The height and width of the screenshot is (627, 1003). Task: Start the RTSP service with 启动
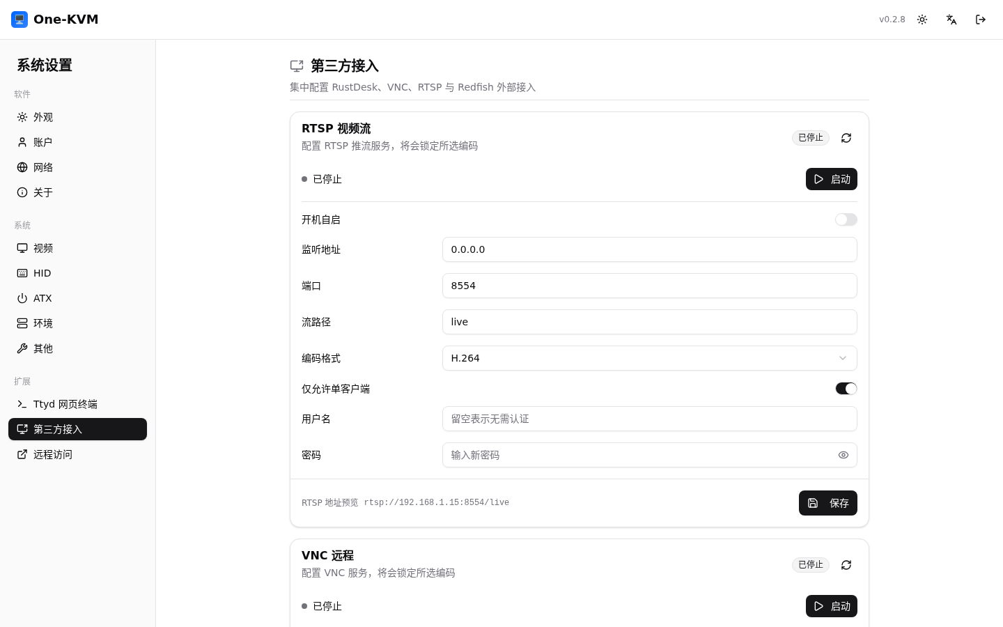(x=832, y=179)
